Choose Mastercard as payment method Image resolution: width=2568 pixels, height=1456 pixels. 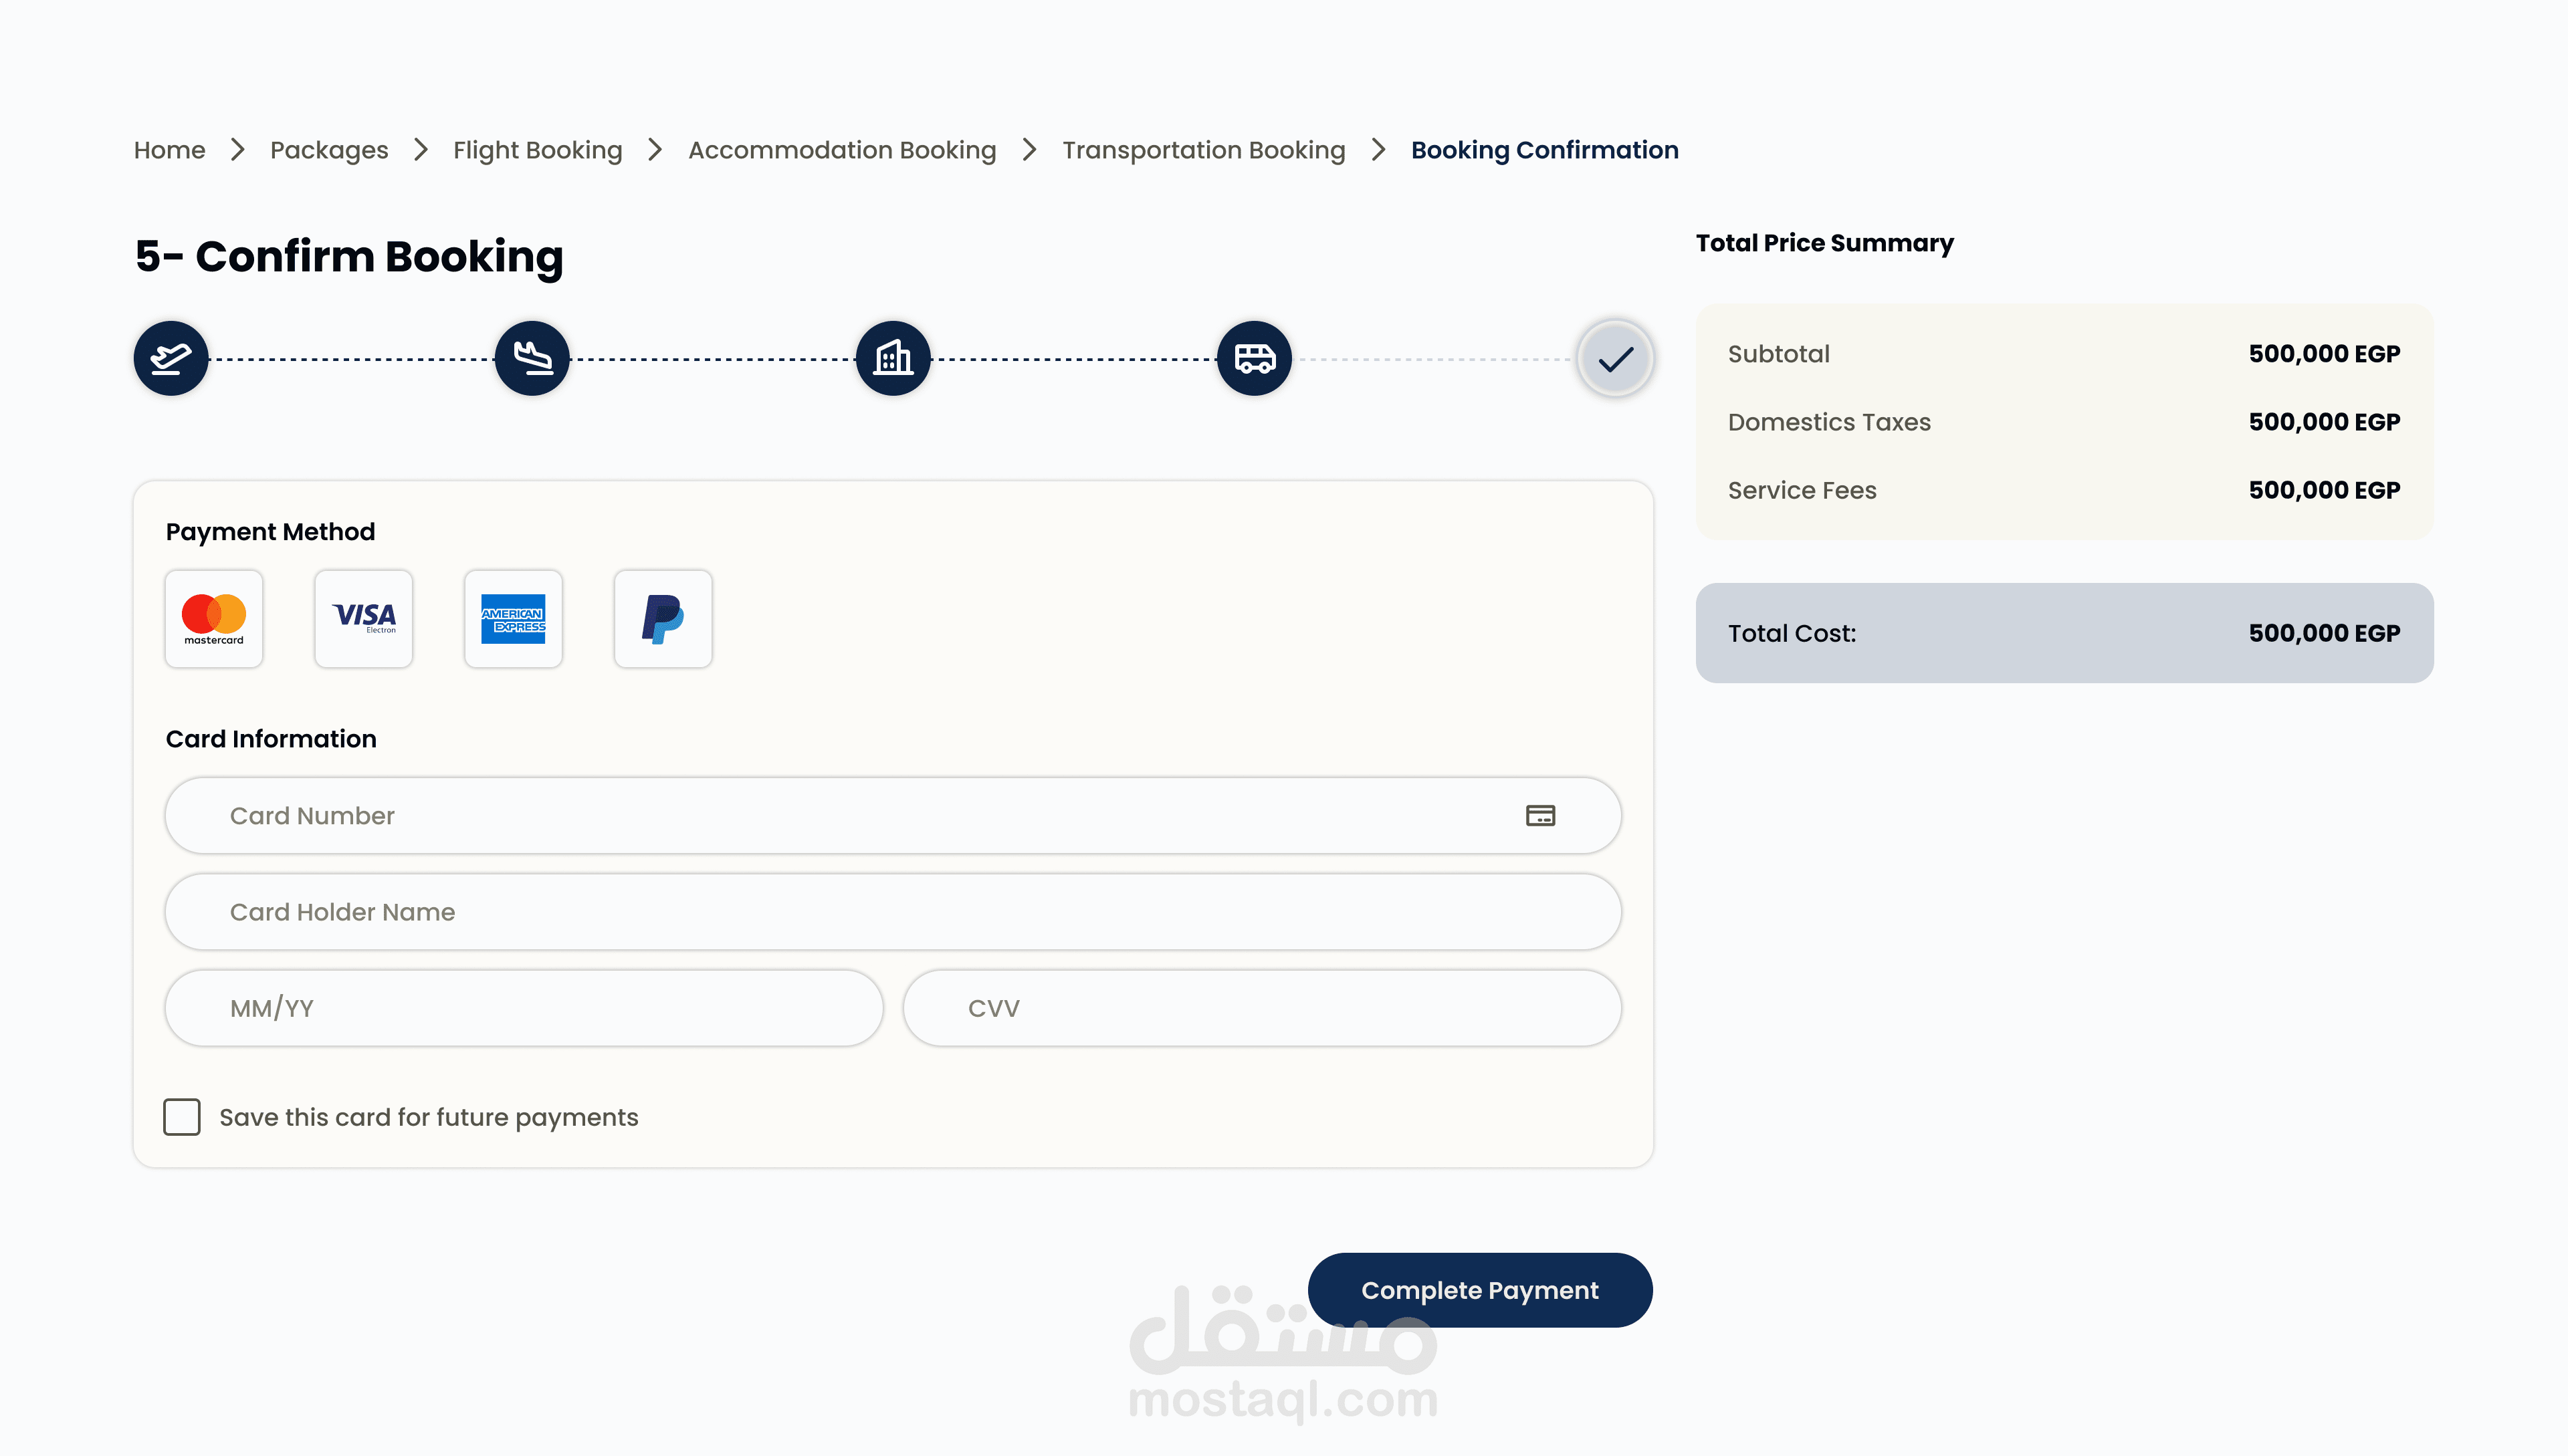tap(214, 619)
